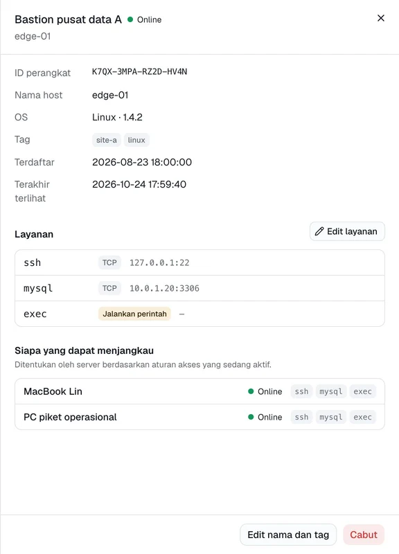Click mysql chip in PC piket operasional row
399x554 pixels.
pyautogui.click(x=331, y=417)
